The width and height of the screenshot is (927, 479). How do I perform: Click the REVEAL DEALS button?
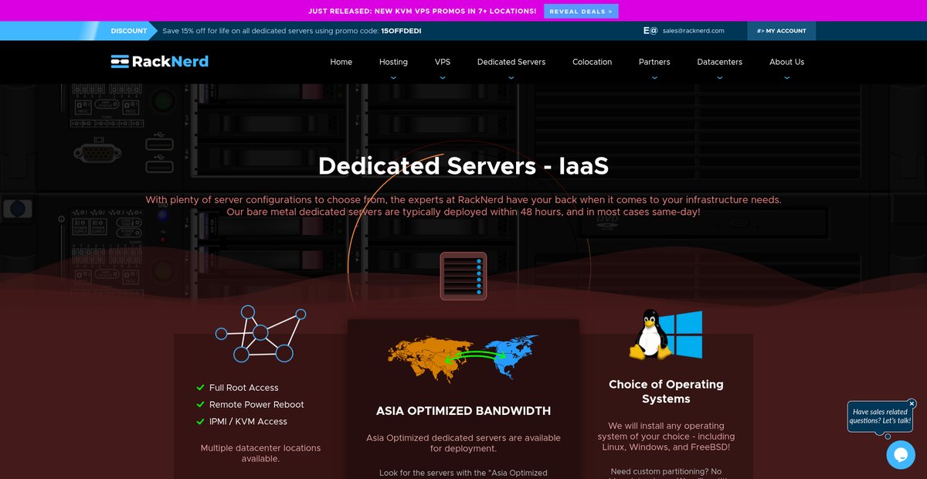[x=581, y=12]
